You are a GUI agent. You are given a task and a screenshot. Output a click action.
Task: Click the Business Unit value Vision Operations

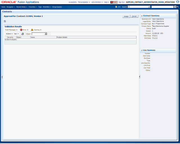(158, 19)
